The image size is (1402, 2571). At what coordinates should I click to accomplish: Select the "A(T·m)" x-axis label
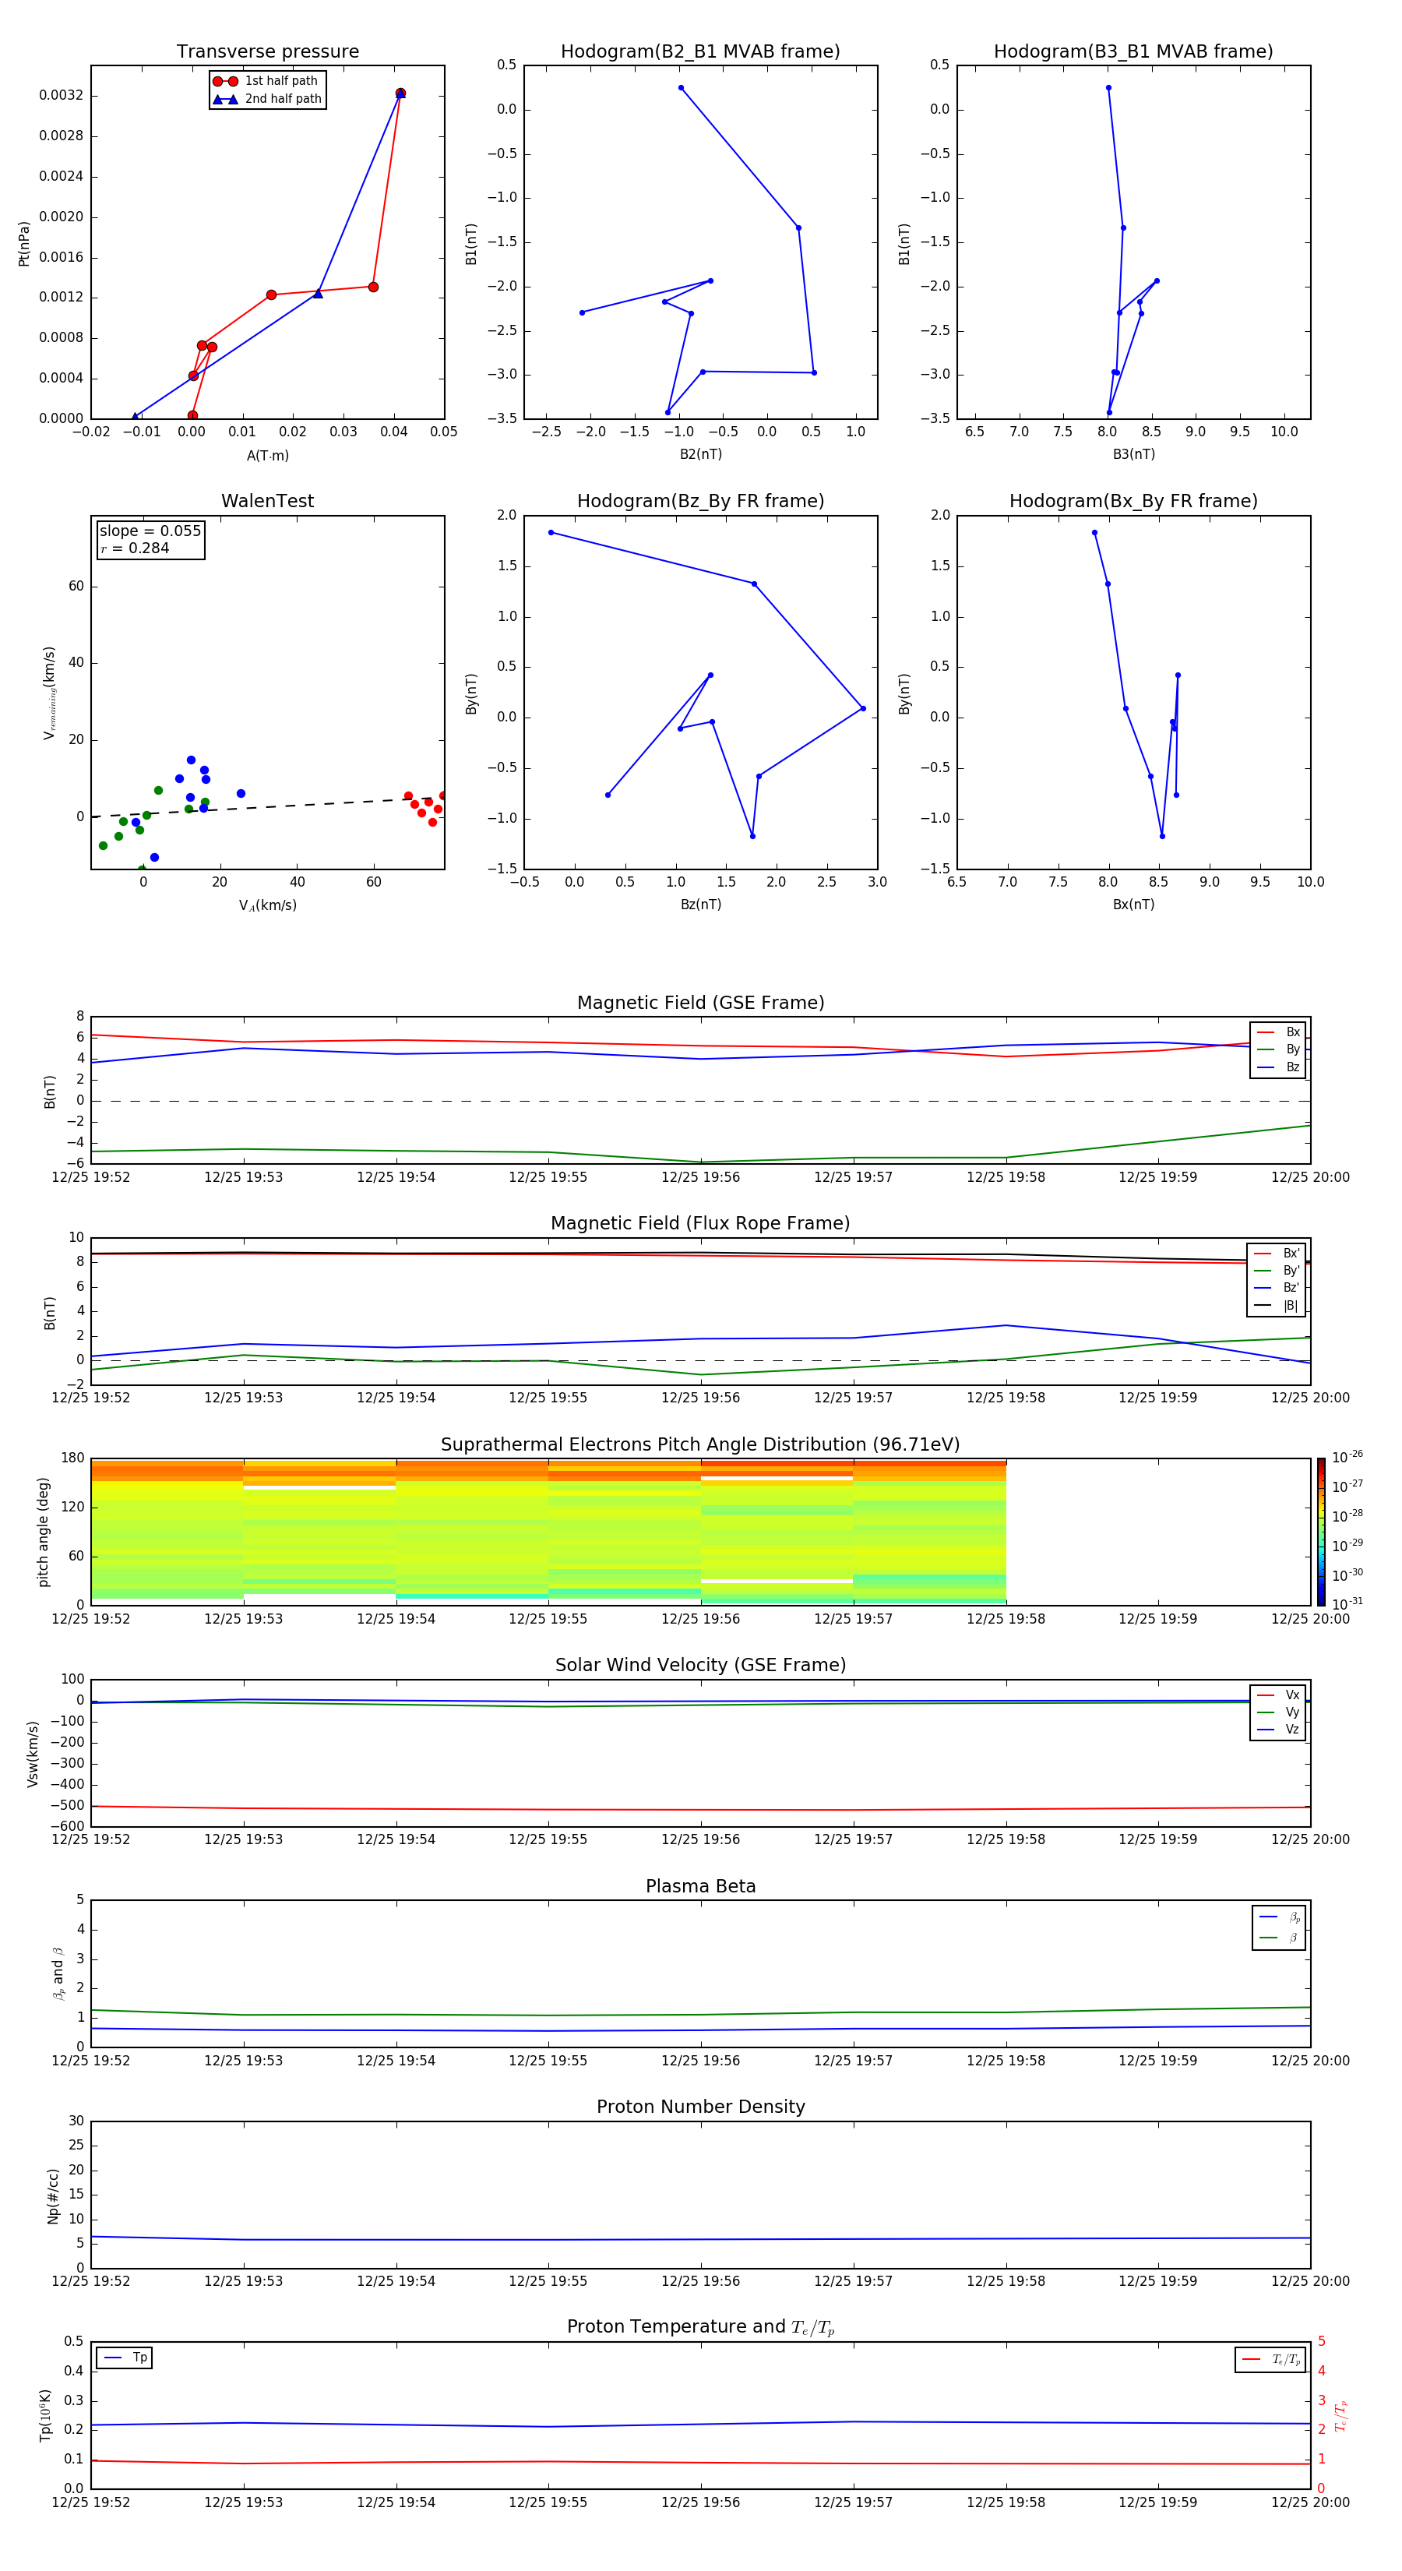point(267,456)
